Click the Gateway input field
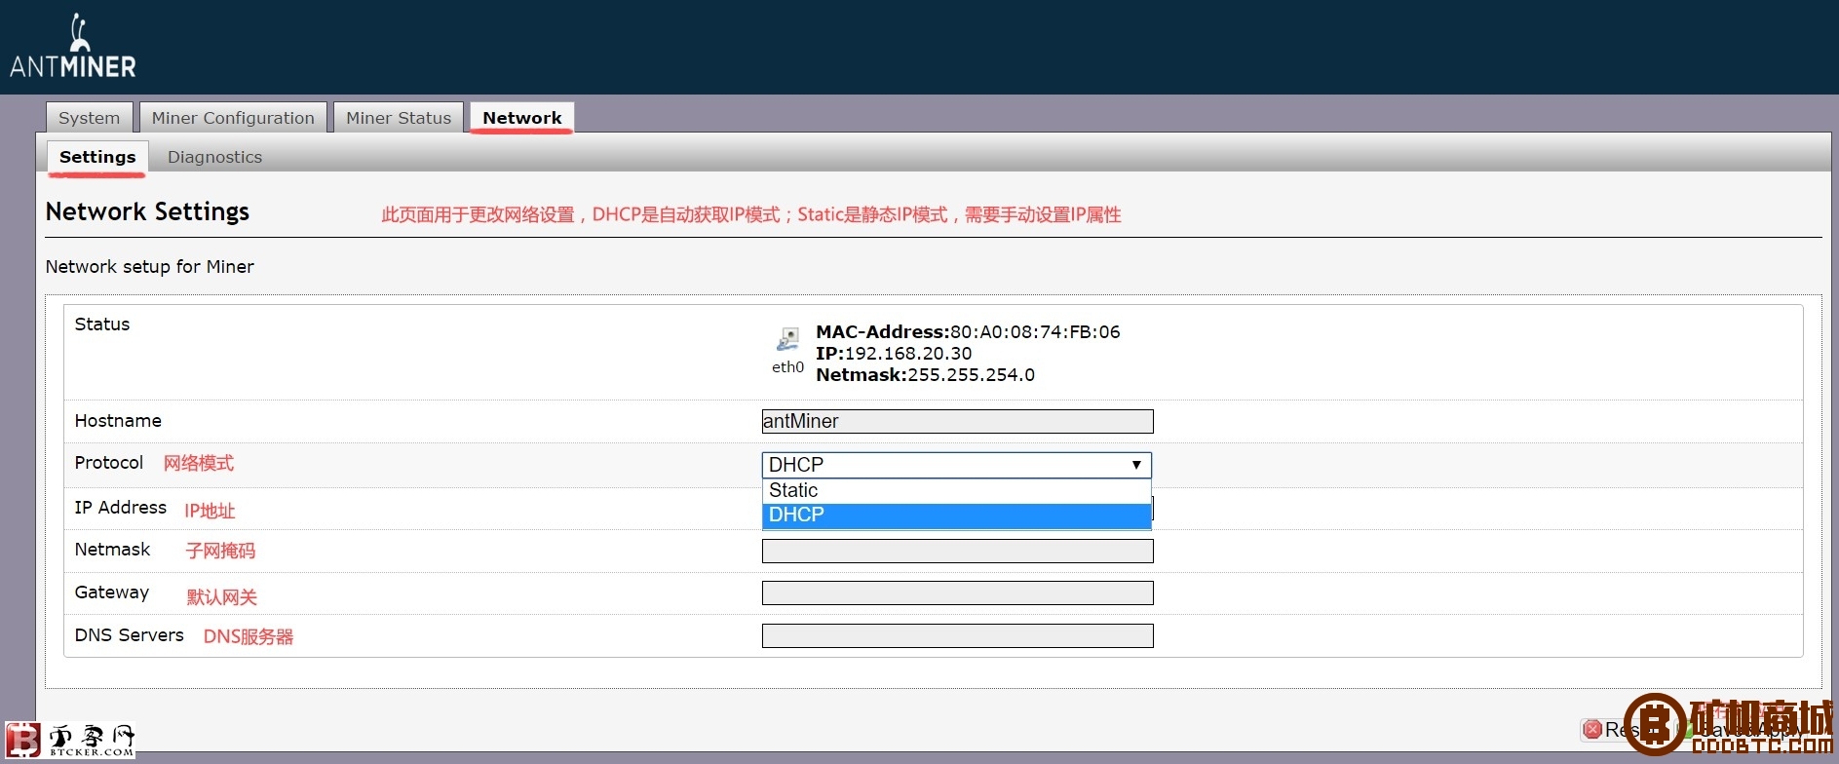Screen dimensions: 1839x764 pos(957,592)
